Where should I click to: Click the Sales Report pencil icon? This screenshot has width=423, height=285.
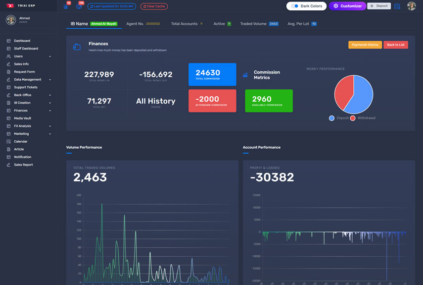pos(8,165)
